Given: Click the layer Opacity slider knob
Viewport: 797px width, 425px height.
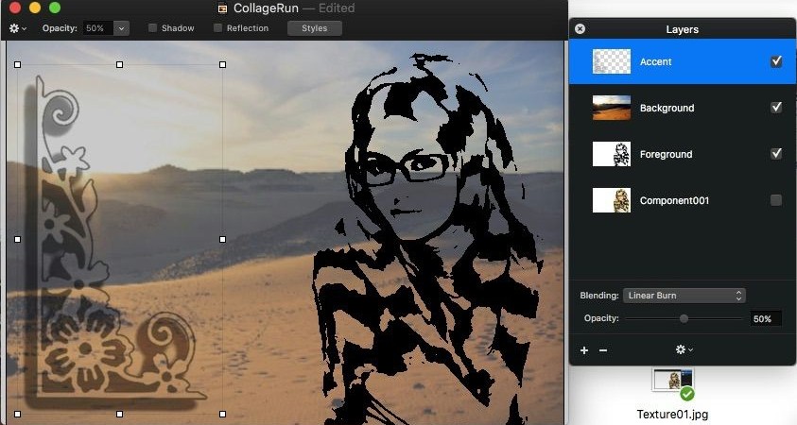Looking at the screenshot, I should click(x=684, y=318).
